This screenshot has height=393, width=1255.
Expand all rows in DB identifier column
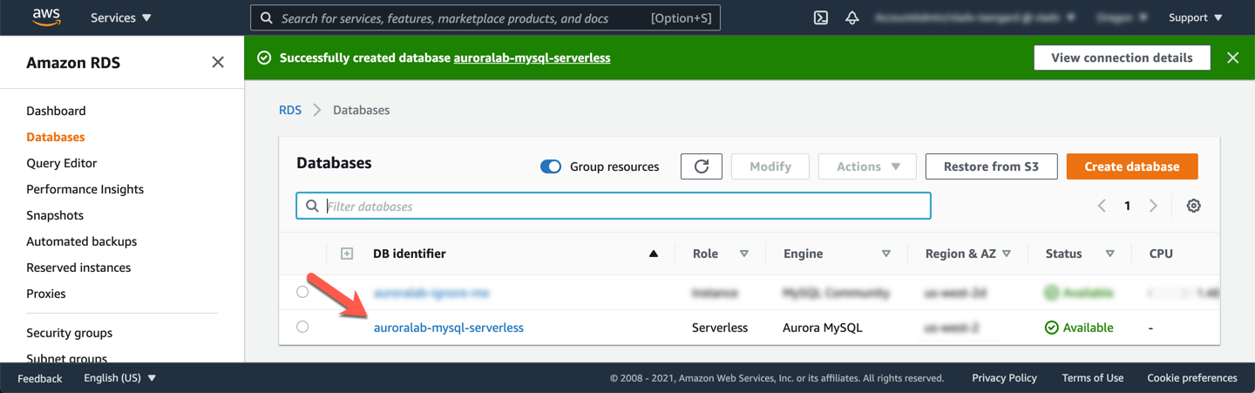(347, 254)
